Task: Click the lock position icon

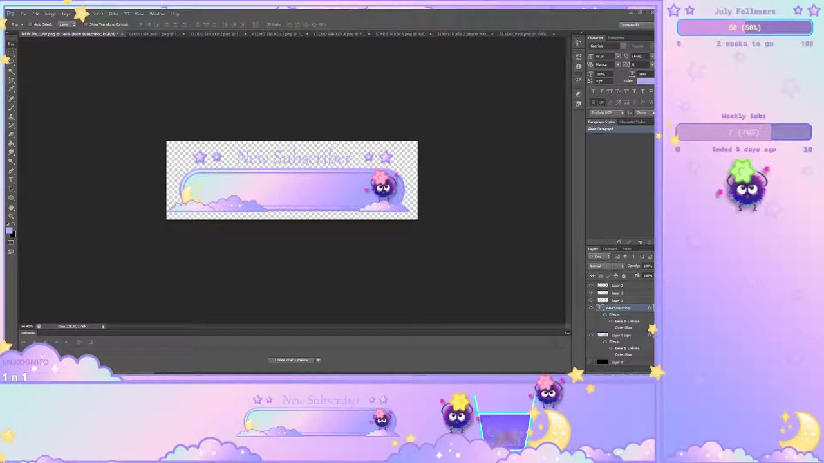Action: pos(616,276)
